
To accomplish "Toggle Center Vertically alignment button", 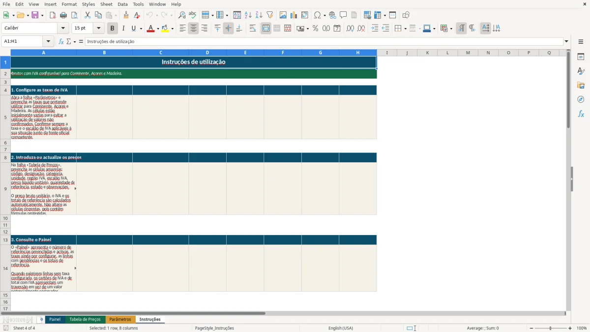I will [228, 29].
